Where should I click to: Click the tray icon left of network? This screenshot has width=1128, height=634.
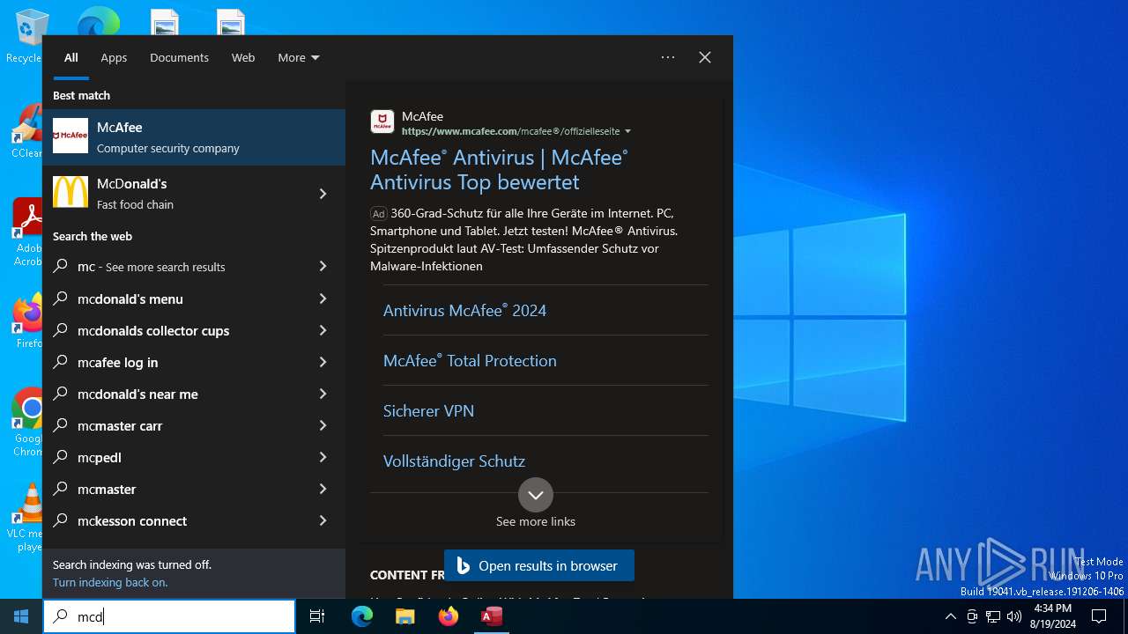pyautogui.click(x=972, y=616)
